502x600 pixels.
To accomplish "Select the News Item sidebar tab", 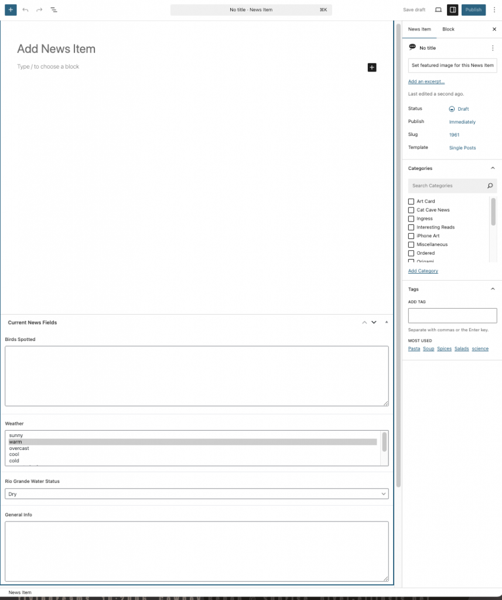I will 419,29.
